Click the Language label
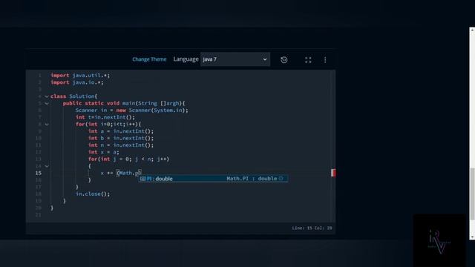 [186, 59]
